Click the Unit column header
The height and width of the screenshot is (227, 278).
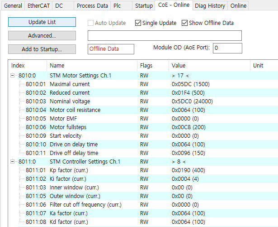[264, 66]
